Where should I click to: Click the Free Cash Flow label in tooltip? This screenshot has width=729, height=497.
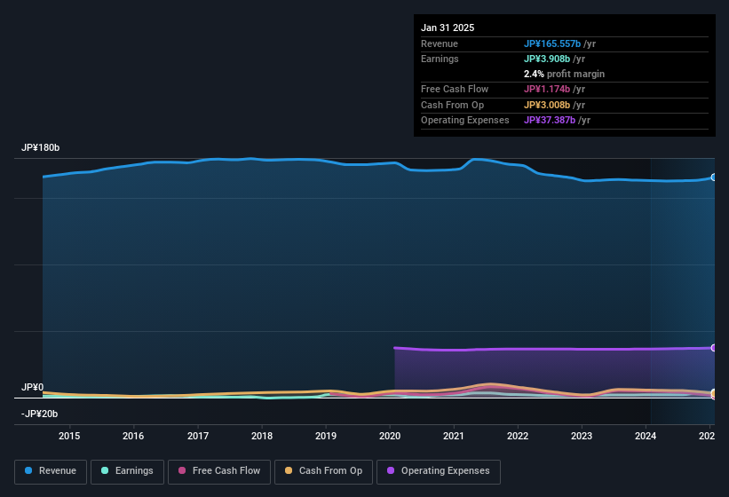pos(455,89)
